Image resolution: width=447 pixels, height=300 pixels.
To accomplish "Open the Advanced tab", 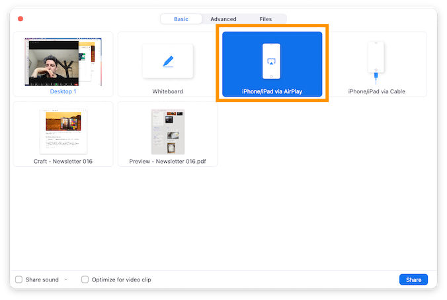I will coord(223,19).
